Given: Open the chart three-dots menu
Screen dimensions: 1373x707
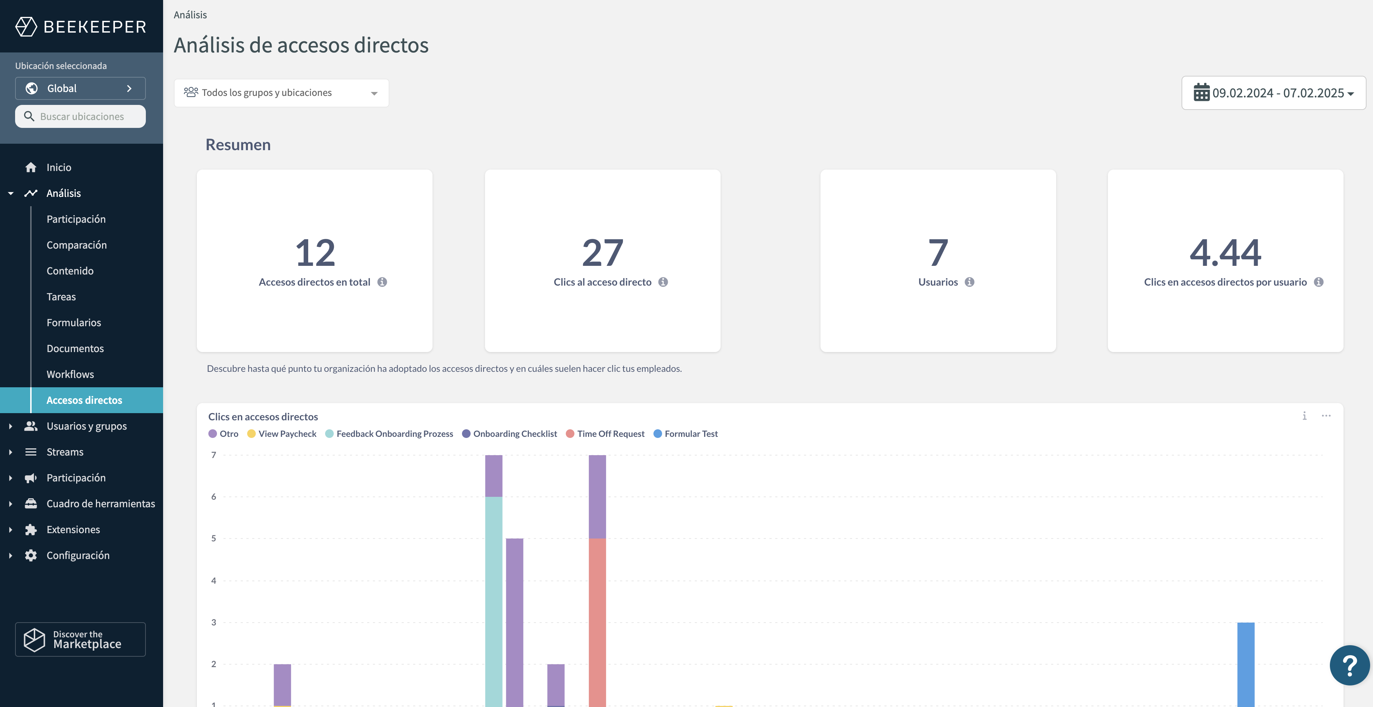Looking at the screenshot, I should (x=1326, y=416).
